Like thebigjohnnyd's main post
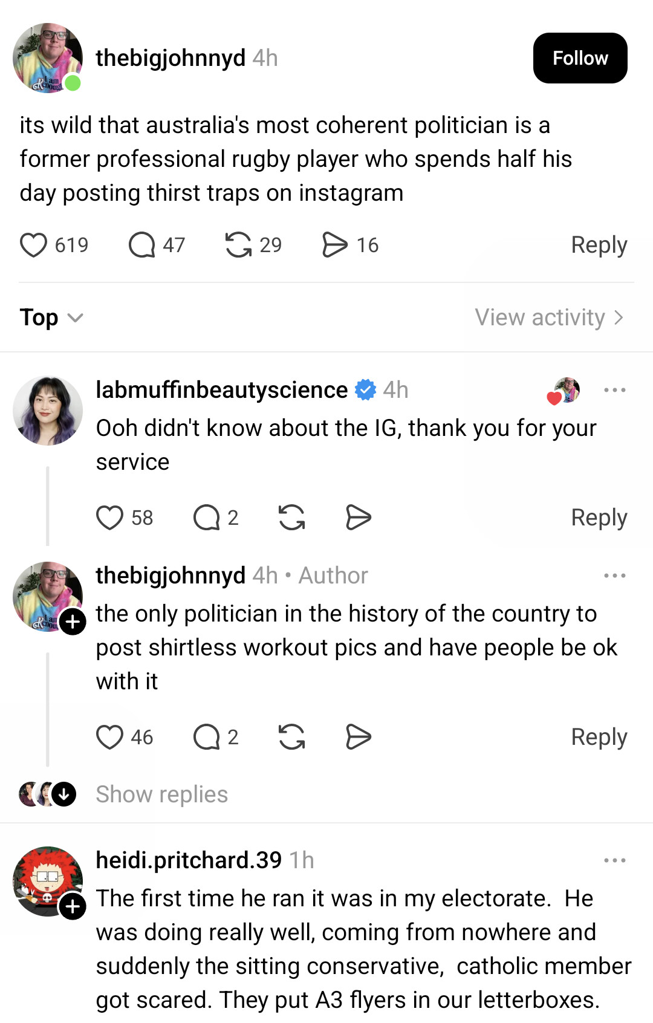Viewport: 653px width, 1023px height. tap(34, 245)
